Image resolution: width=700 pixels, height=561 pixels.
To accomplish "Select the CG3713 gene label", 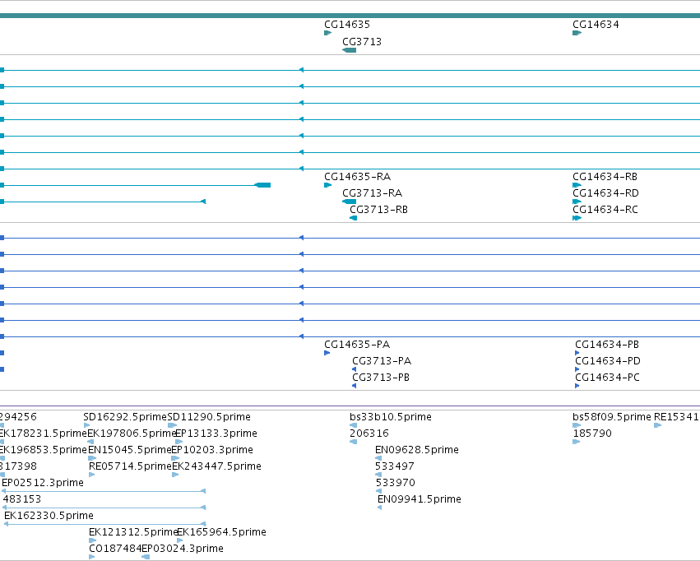I will click(362, 42).
